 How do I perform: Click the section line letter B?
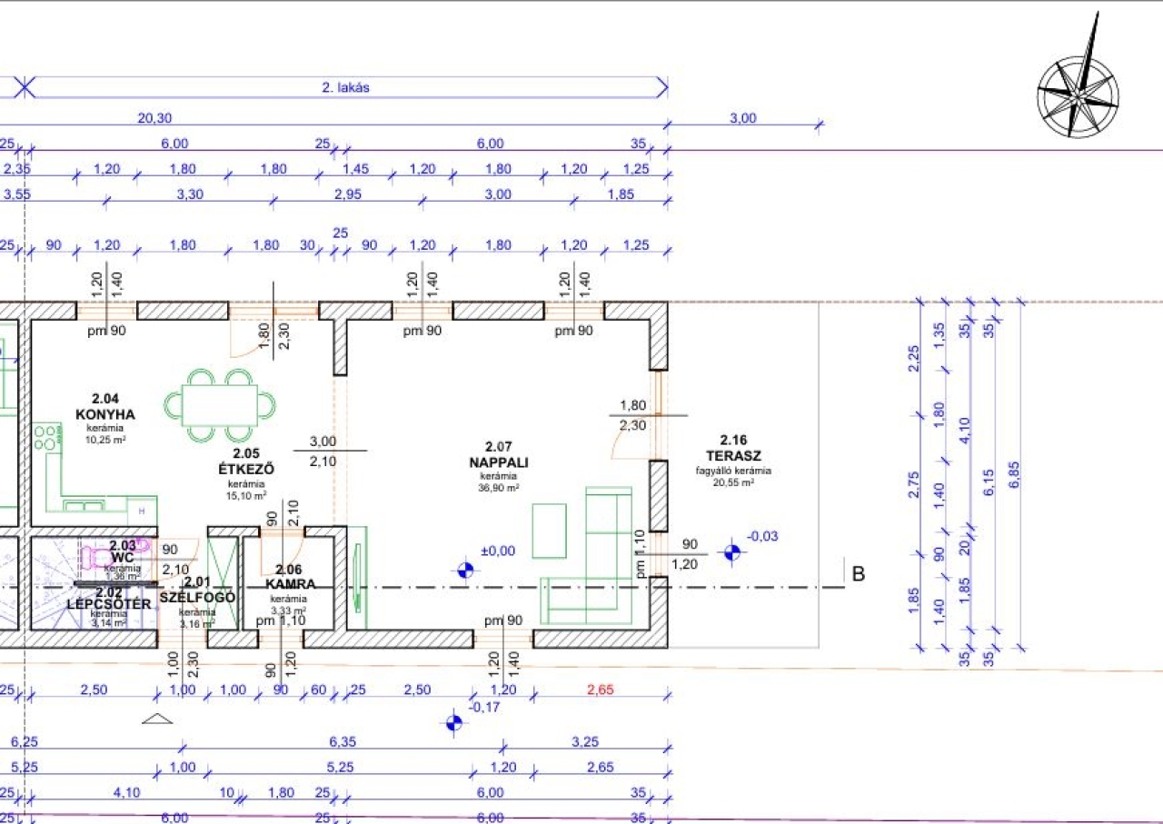point(858,573)
